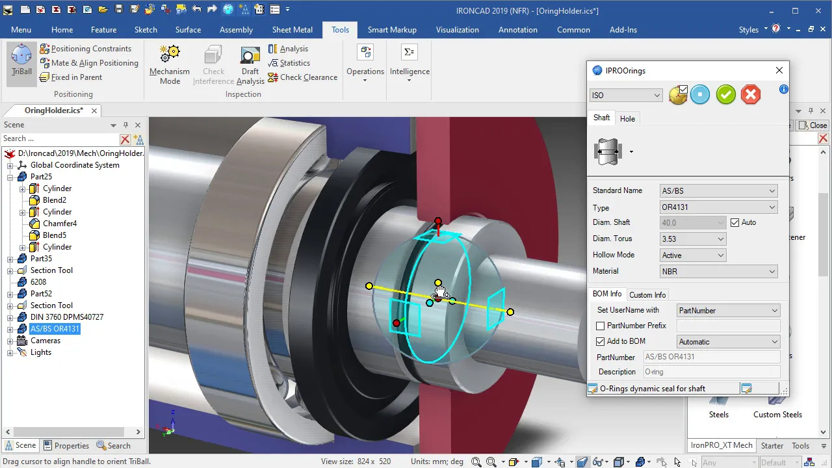Enable the PartNumber Prefix checkbox
The height and width of the screenshot is (468, 832).
pyautogui.click(x=601, y=326)
